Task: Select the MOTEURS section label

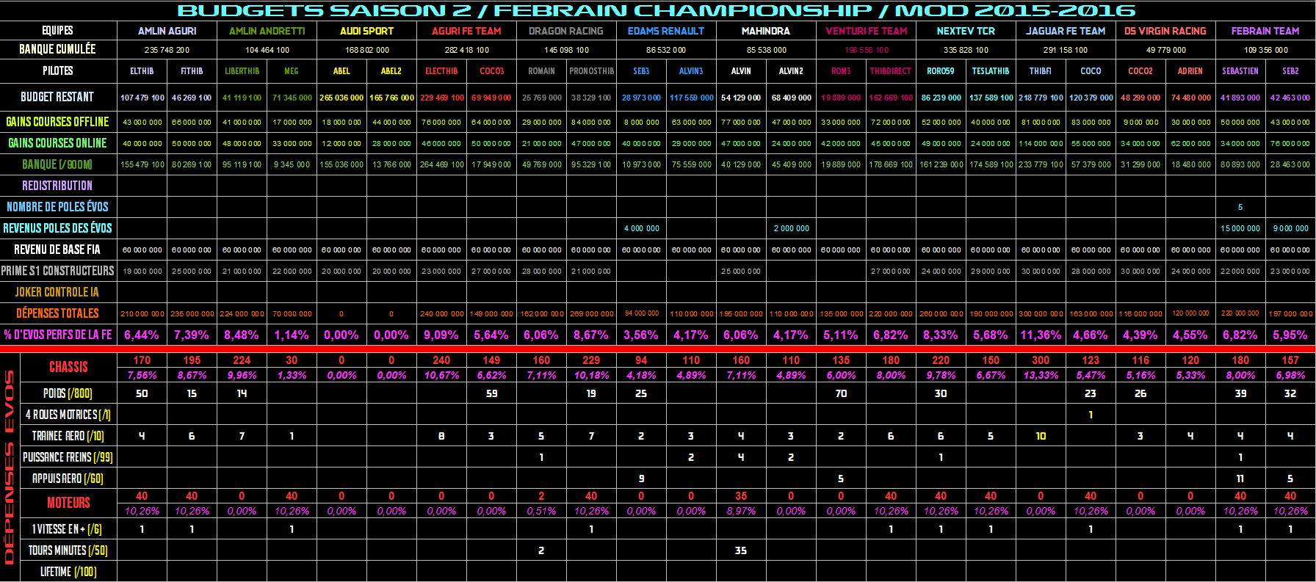Action: click(68, 503)
